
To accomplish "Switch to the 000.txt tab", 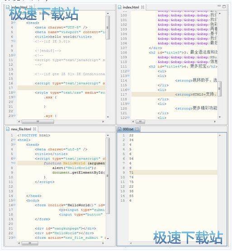I will 128,129.
